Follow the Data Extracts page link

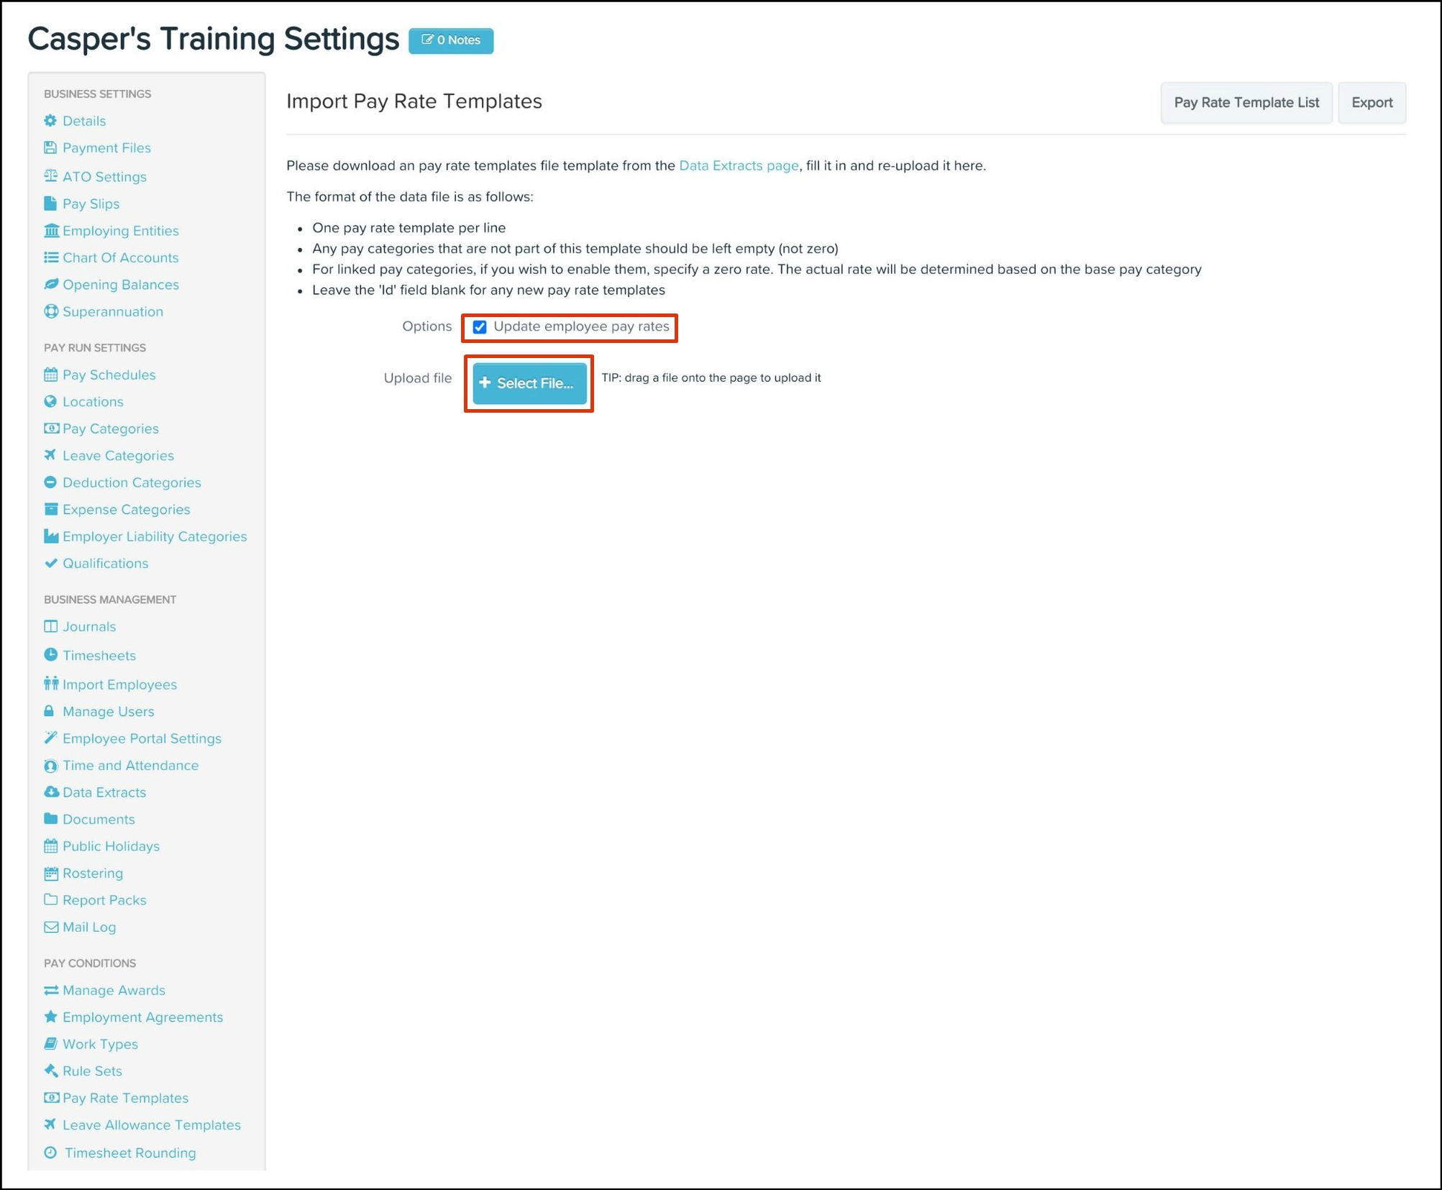tap(738, 165)
